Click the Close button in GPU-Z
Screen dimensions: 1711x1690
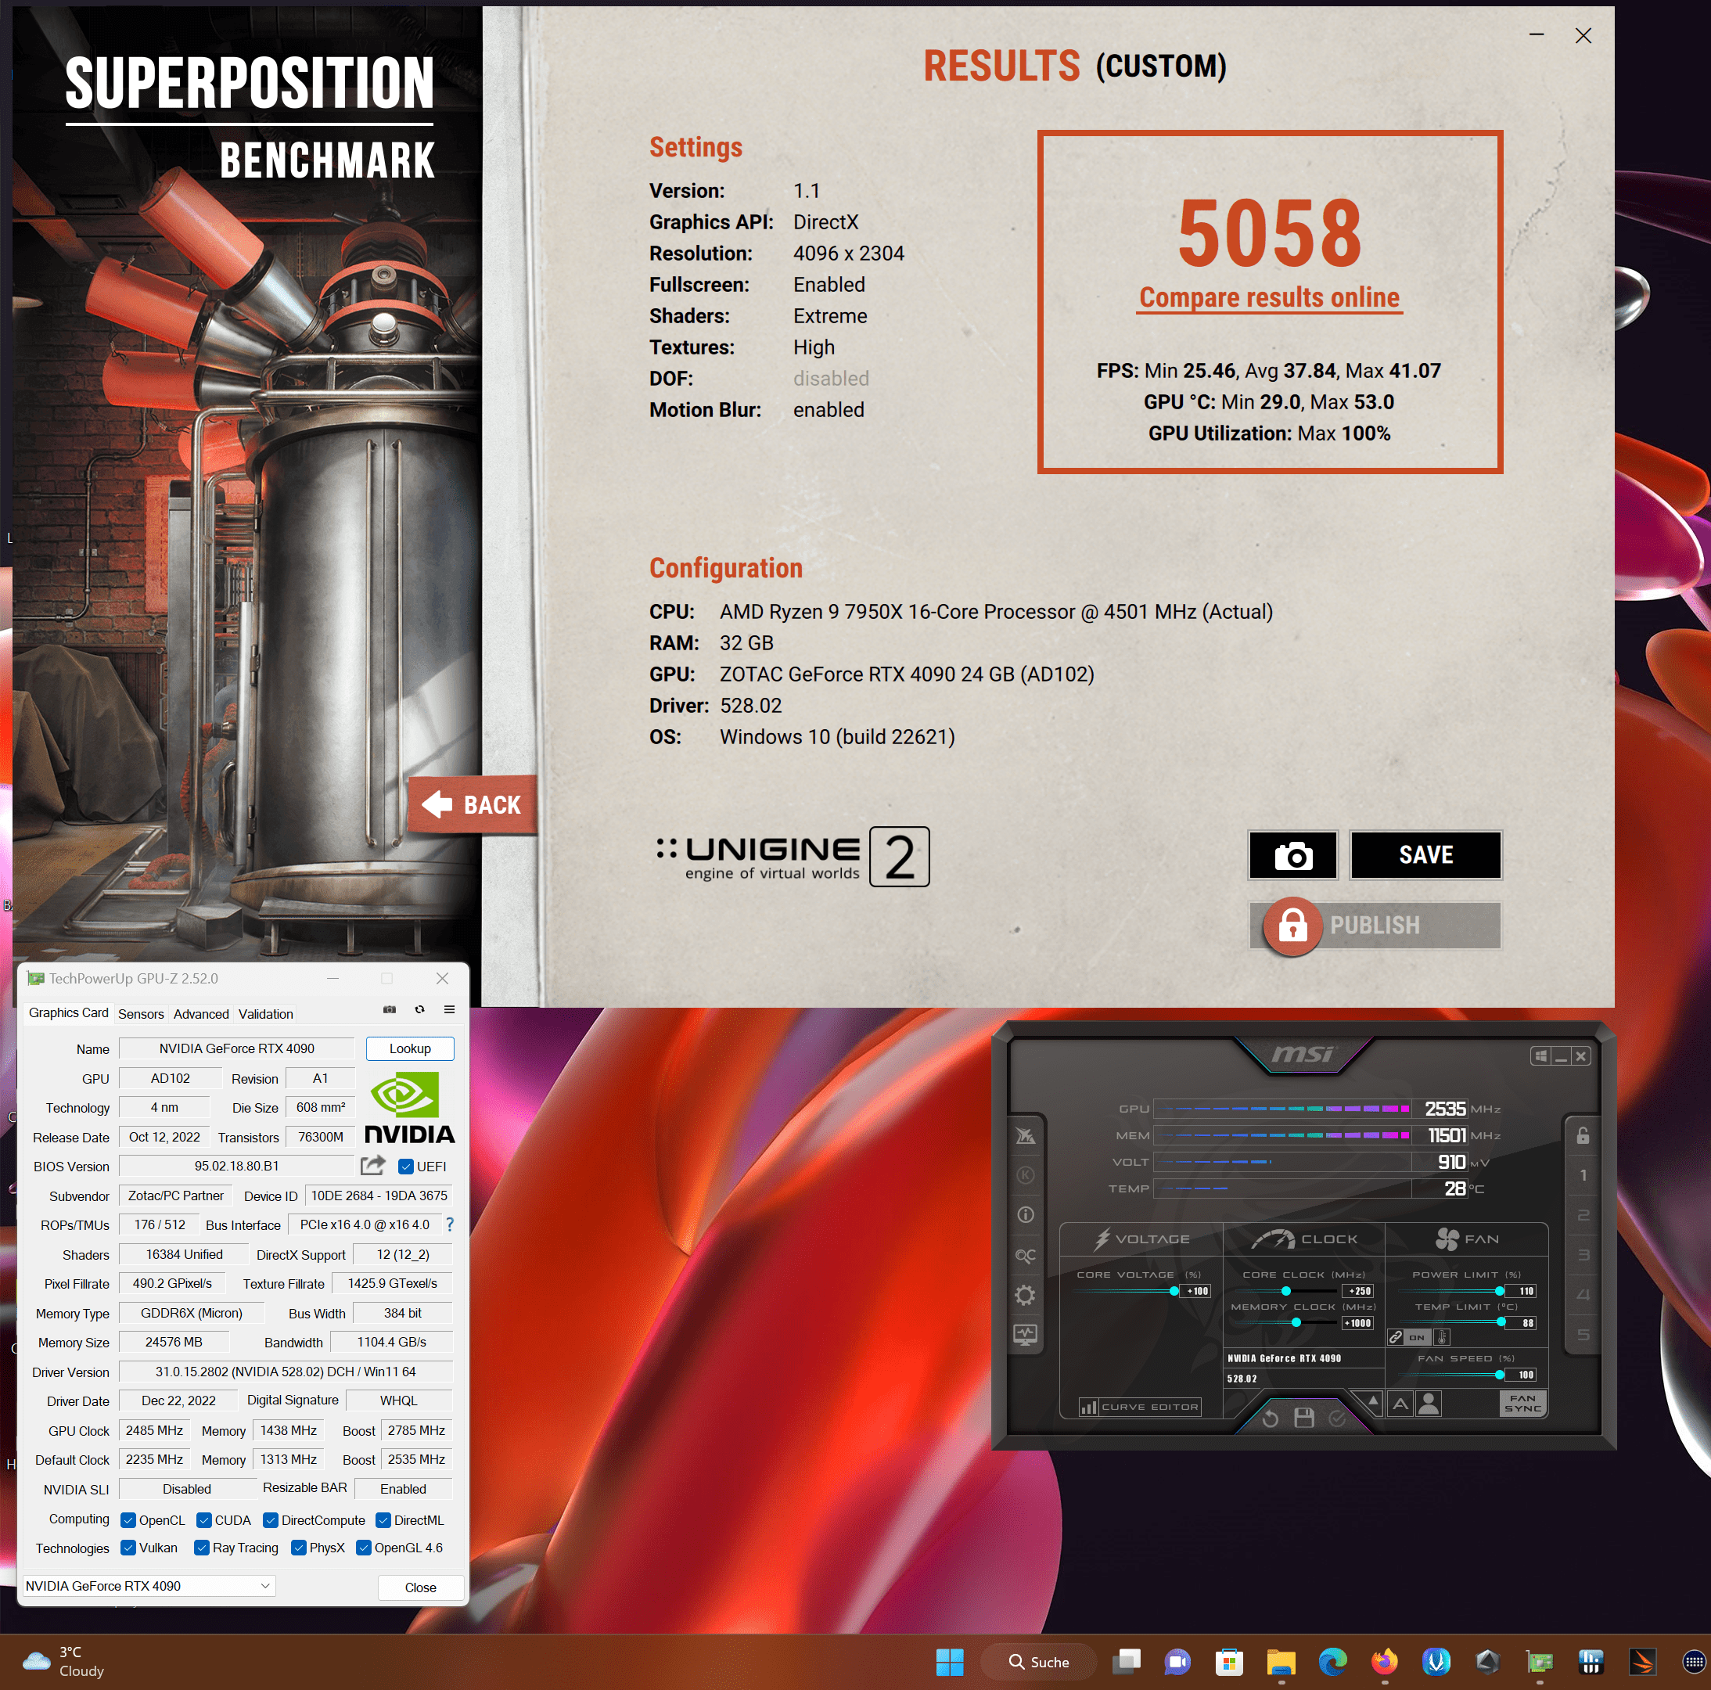[421, 1588]
